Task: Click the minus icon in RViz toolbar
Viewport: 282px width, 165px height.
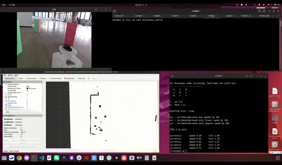Action: coord(93,78)
